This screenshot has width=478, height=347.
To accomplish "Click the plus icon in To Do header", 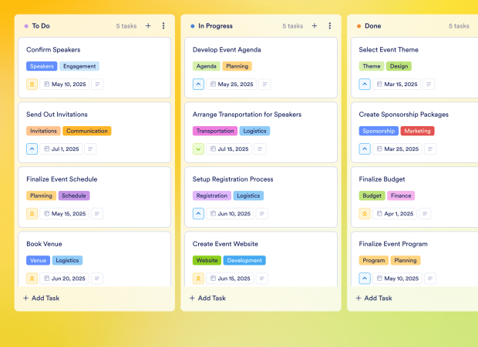I will (148, 25).
